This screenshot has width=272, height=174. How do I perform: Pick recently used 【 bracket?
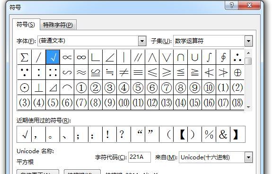(181, 134)
